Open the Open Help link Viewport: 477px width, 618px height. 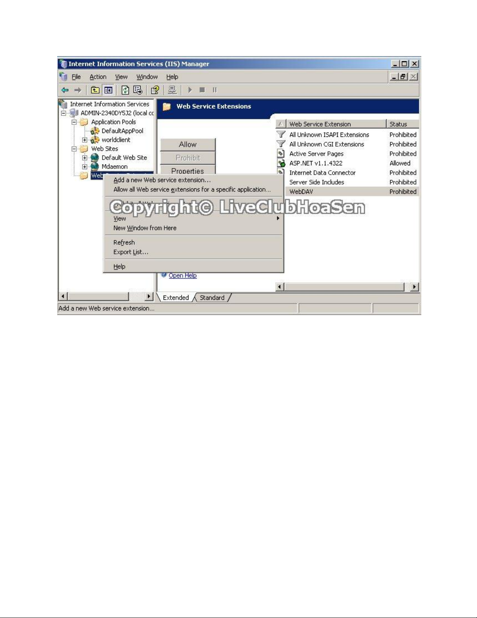(183, 275)
